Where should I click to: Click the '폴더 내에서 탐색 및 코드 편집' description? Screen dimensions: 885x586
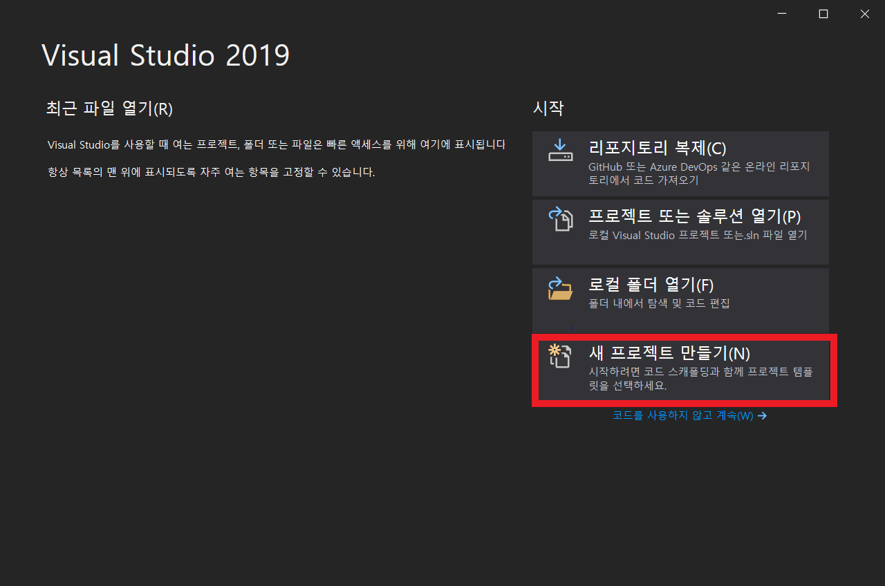coord(659,303)
